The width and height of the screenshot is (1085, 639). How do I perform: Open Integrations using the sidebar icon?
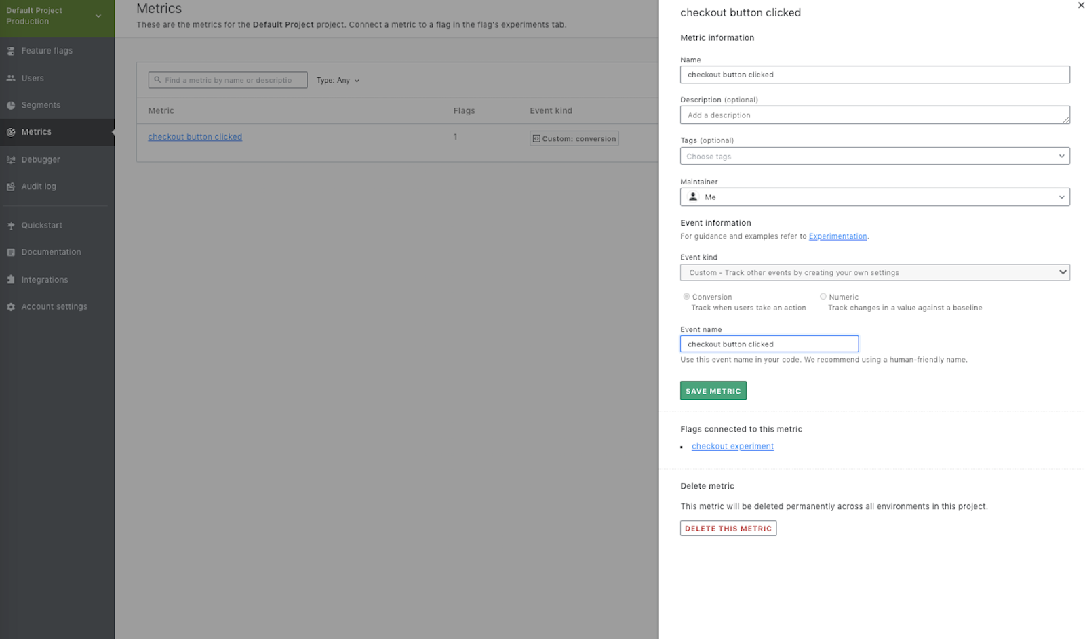coord(11,279)
